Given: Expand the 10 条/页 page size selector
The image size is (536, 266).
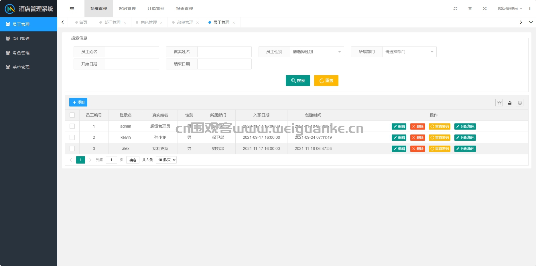Looking at the screenshot, I should point(166,160).
